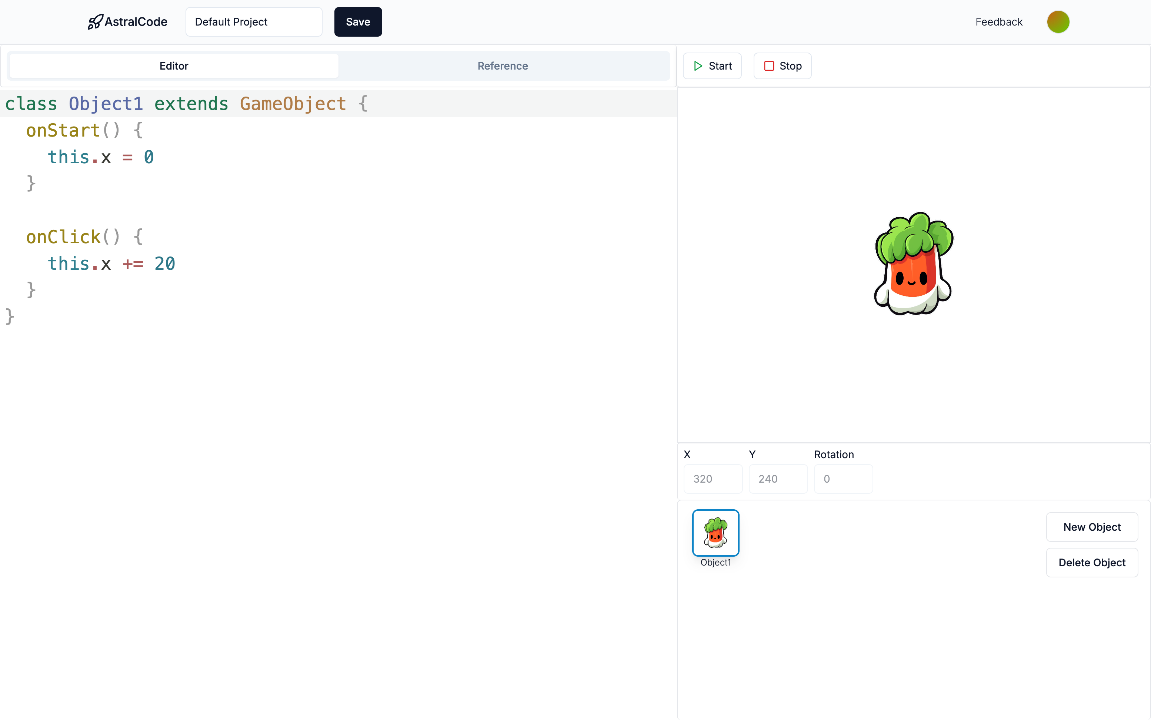This screenshot has width=1151, height=721.
Task: Click the Delete Object button icon
Action: 1092,562
